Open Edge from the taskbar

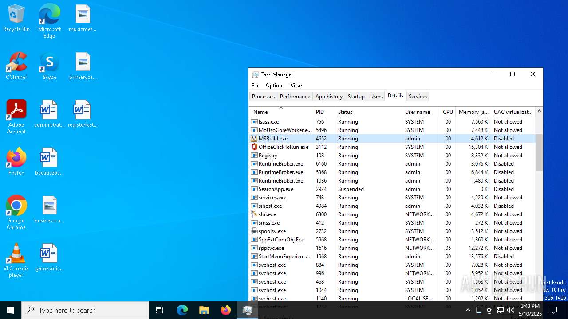tap(182, 310)
